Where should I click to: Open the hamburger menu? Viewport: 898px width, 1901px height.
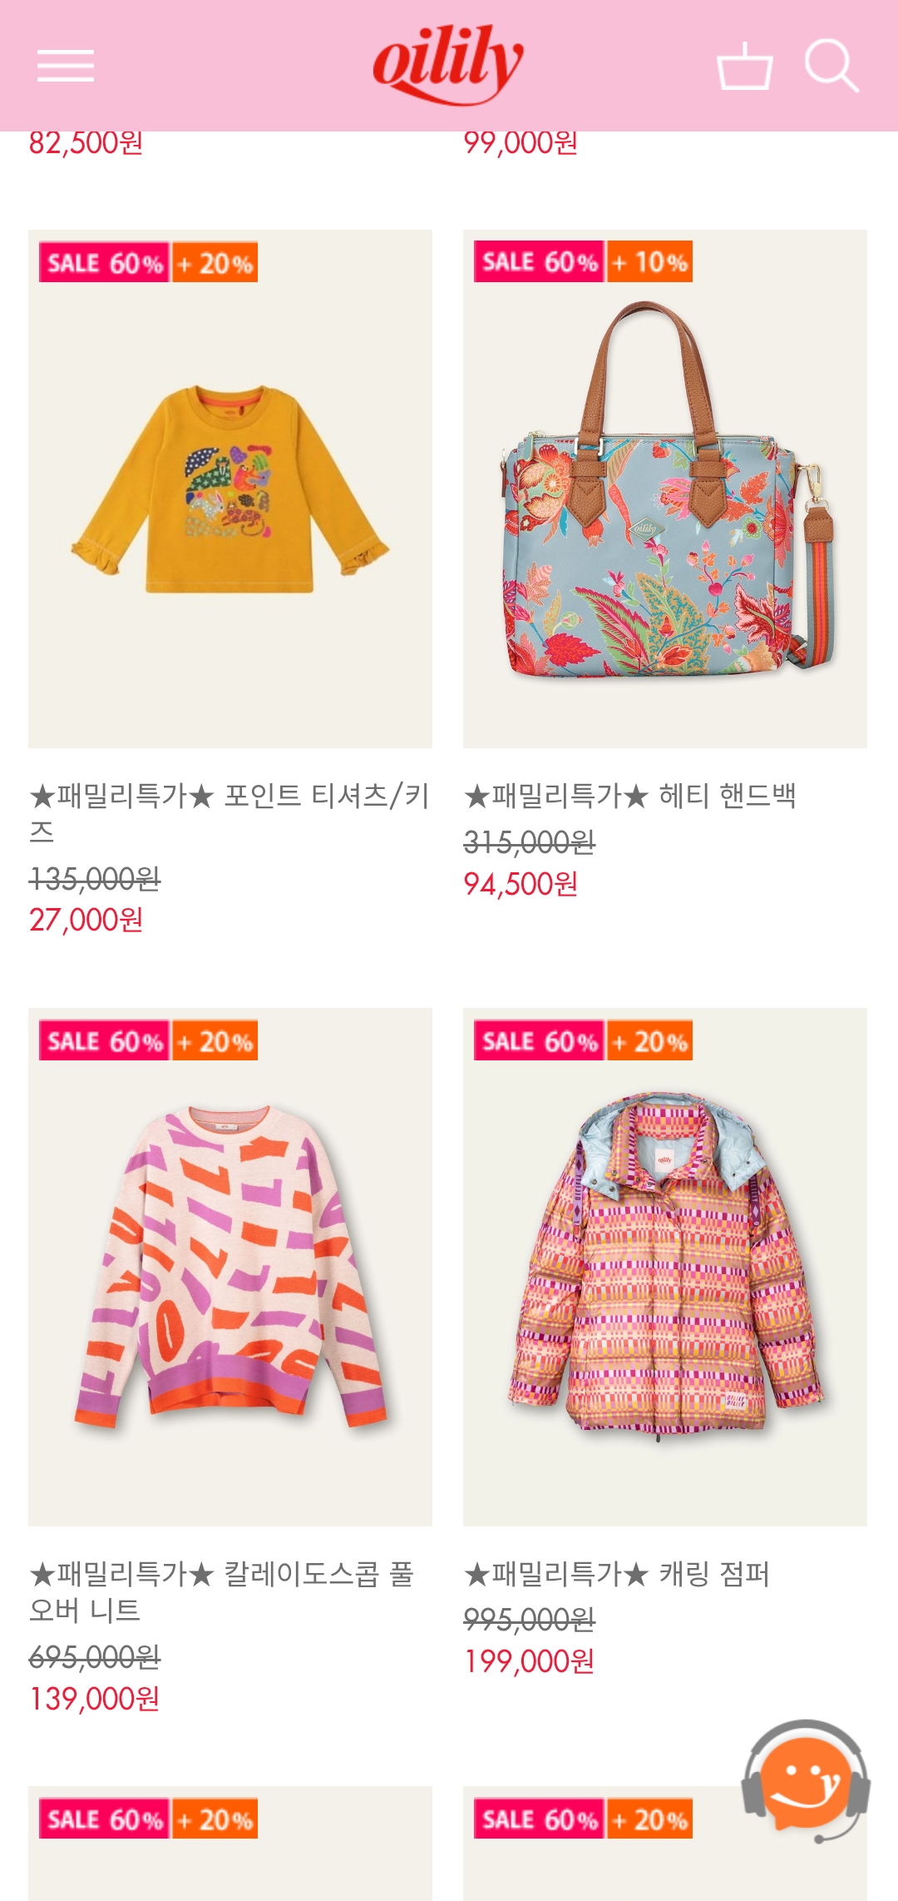pos(66,66)
